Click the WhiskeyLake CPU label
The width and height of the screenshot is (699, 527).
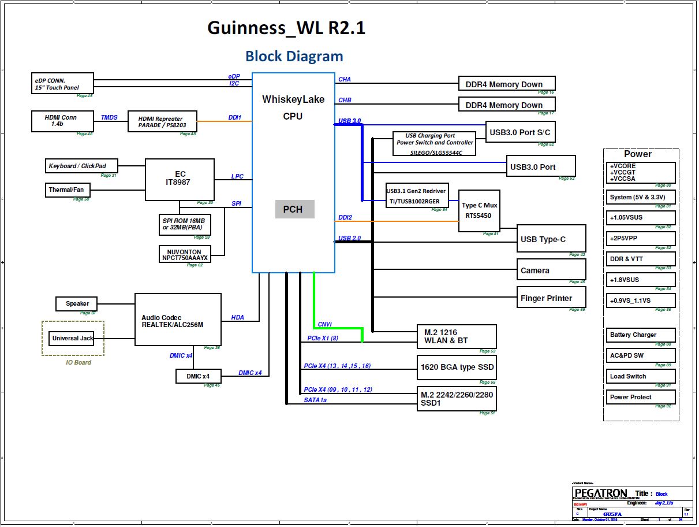point(293,107)
